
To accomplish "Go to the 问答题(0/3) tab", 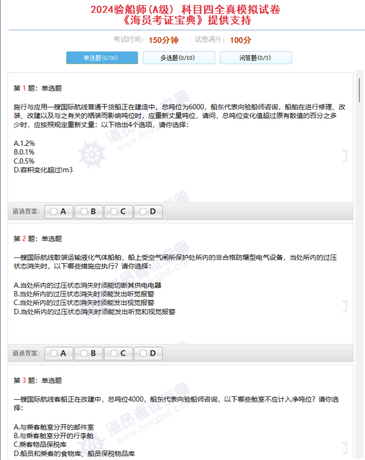I will 255,58.
